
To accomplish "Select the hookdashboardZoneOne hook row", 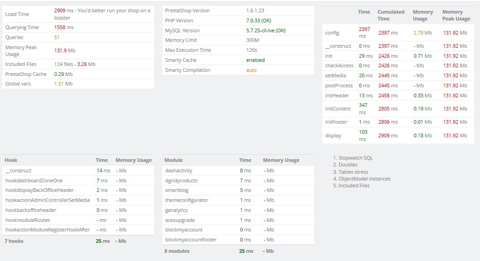I will point(34,181).
